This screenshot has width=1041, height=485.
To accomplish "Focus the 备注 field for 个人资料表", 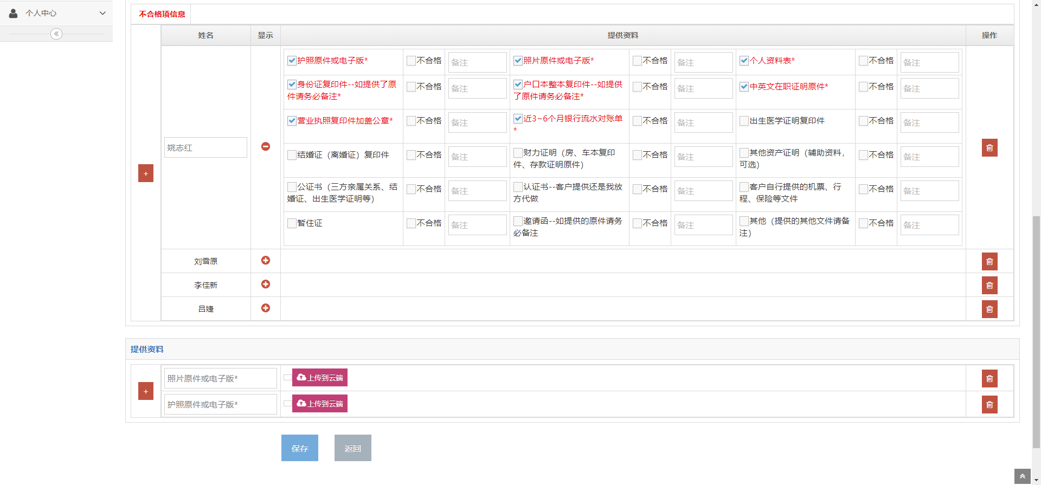I will pos(929,62).
